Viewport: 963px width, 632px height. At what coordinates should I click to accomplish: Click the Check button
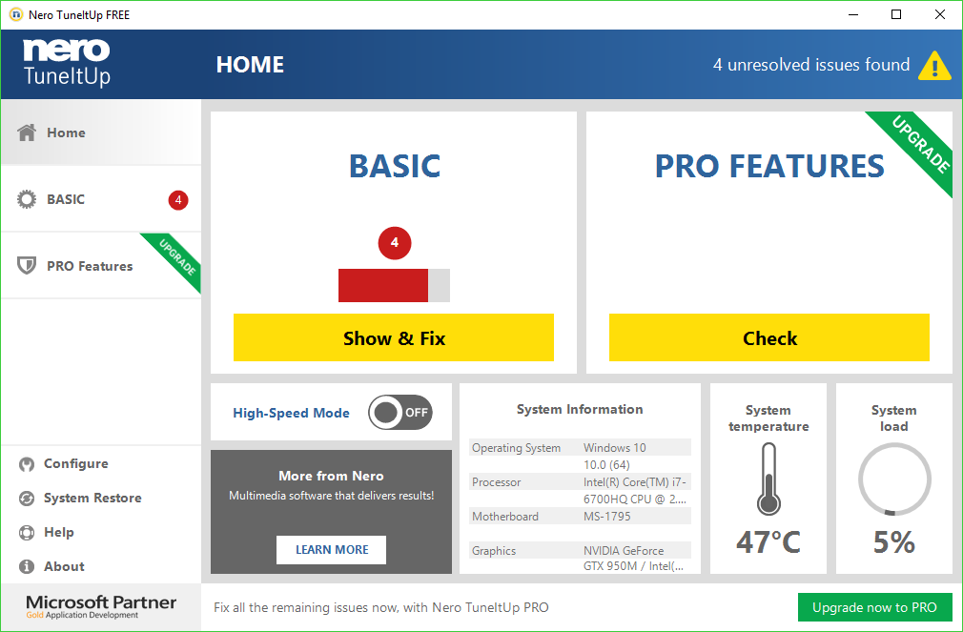coord(768,337)
